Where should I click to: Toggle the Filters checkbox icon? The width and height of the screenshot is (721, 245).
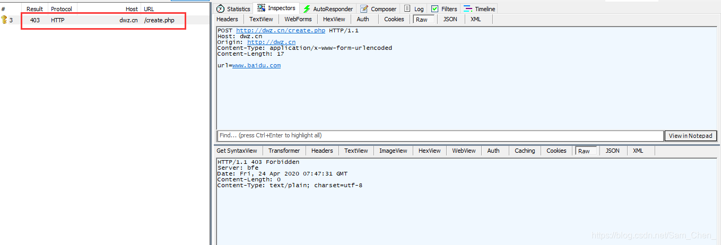click(x=435, y=9)
